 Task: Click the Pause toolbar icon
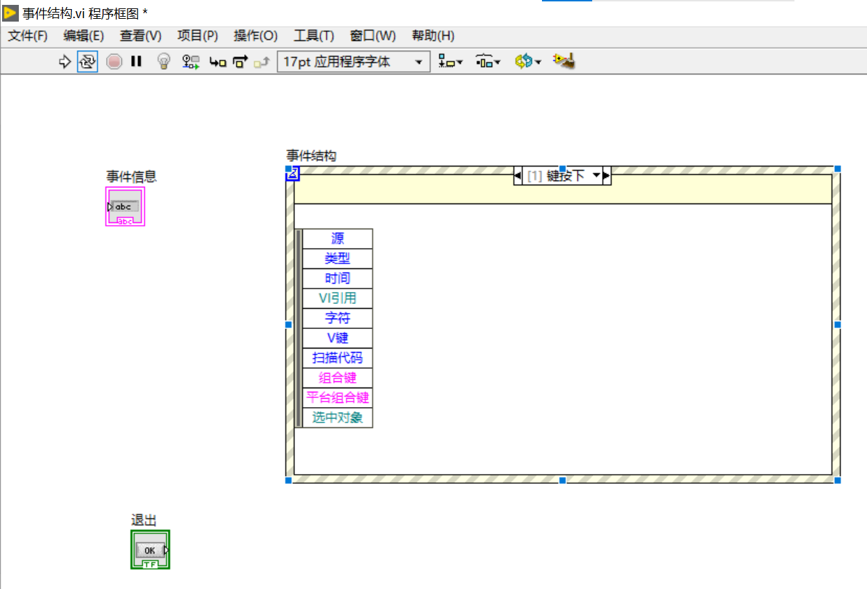pyautogui.click(x=136, y=61)
